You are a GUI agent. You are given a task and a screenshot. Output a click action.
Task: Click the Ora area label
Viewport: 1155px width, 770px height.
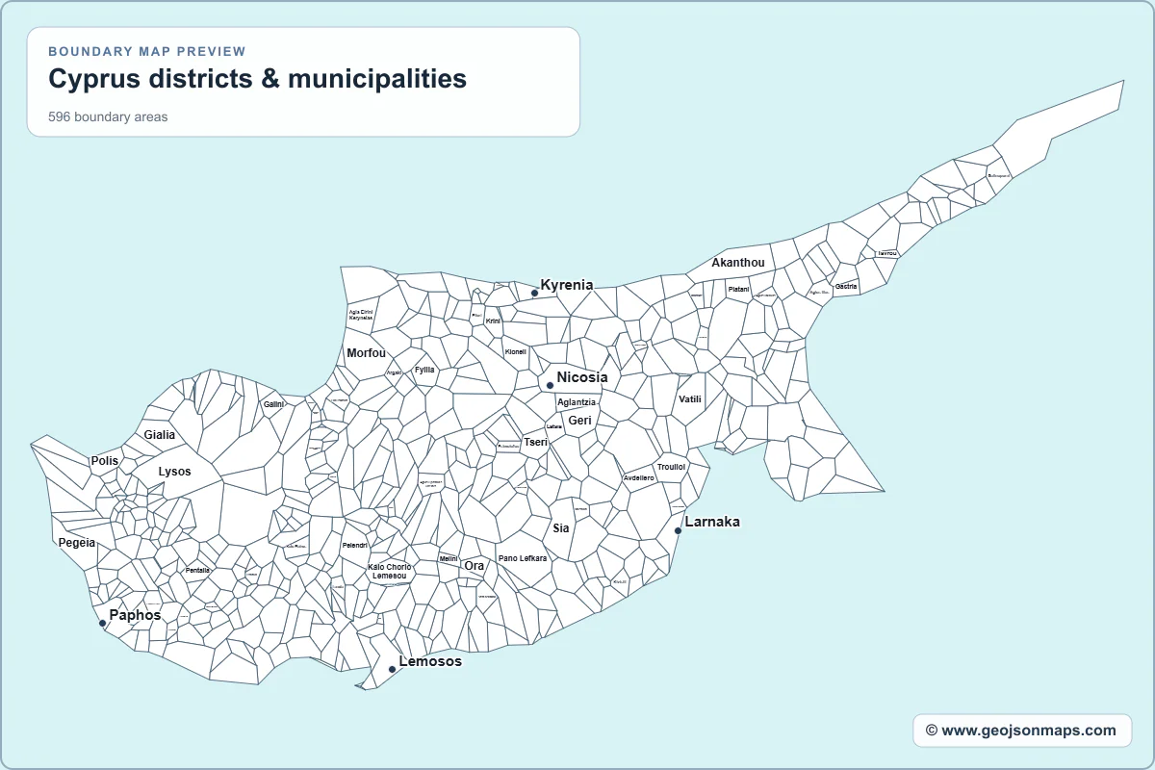click(475, 566)
